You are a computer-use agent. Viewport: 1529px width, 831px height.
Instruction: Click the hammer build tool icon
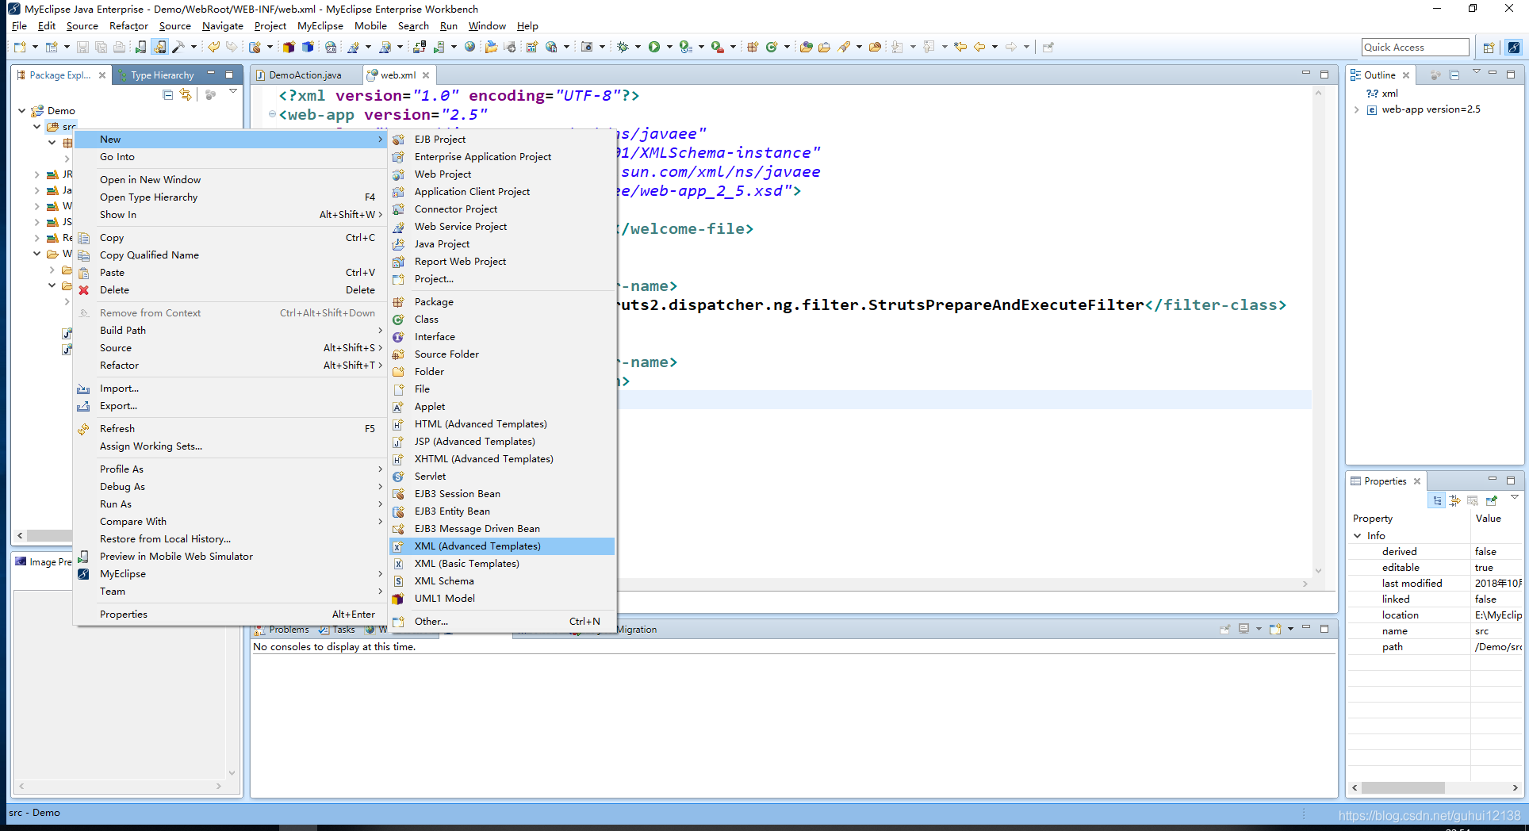coord(178,48)
